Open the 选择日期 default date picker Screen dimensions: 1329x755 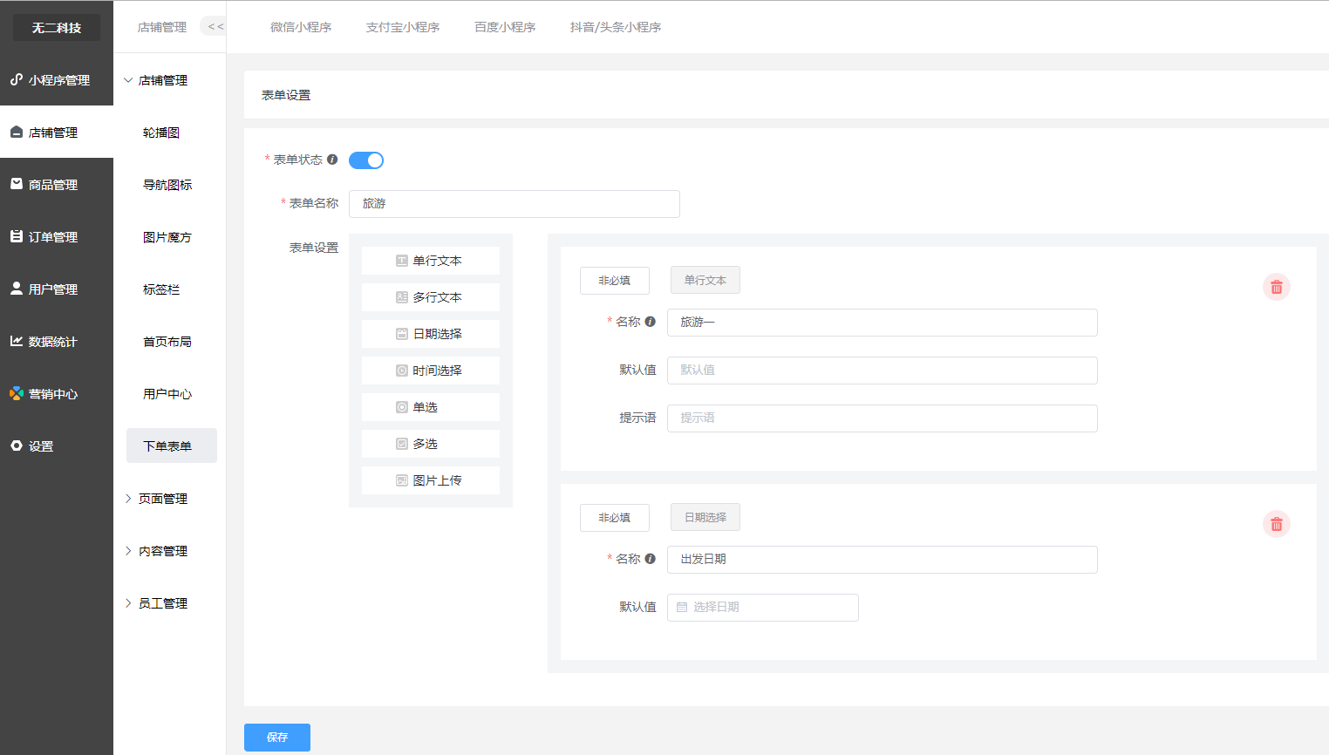(763, 608)
